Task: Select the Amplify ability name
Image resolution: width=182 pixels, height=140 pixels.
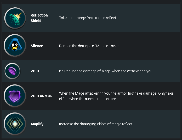Action: 37,124
